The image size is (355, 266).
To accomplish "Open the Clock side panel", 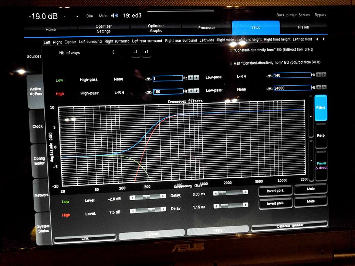I will tap(37, 126).
